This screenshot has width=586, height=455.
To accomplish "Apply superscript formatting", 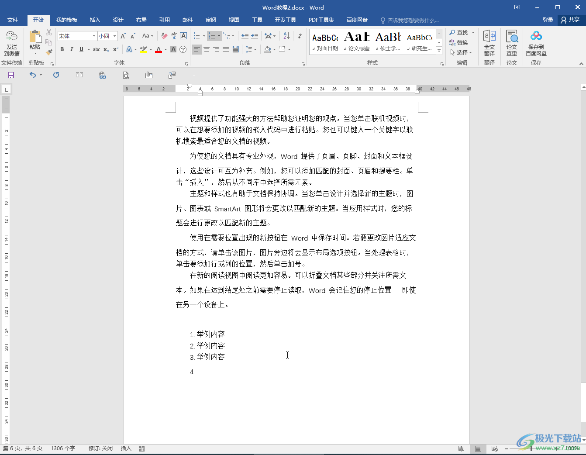I will [116, 49].
